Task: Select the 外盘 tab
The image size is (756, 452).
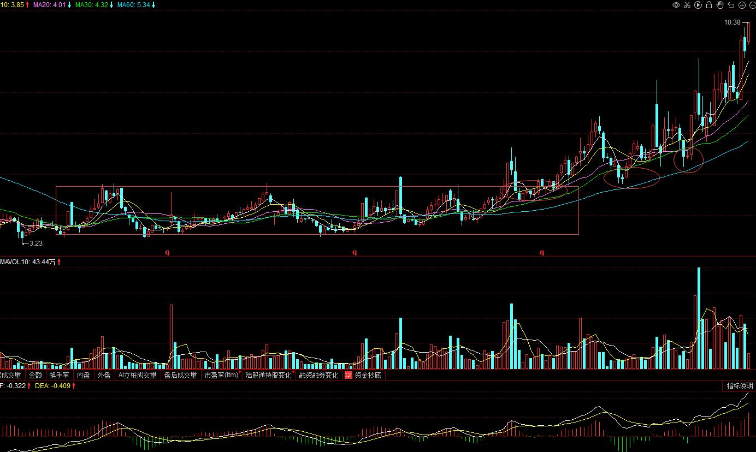Action: (x=104, y=375)
